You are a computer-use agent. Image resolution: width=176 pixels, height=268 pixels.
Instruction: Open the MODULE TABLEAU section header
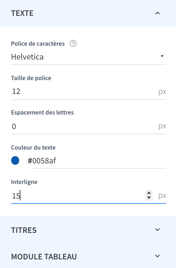88,256
